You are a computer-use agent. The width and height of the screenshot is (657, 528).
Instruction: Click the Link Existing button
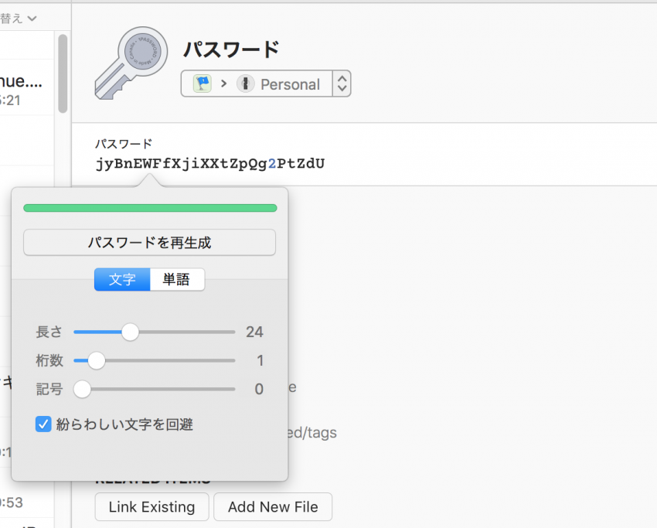(x=151, y=507)
